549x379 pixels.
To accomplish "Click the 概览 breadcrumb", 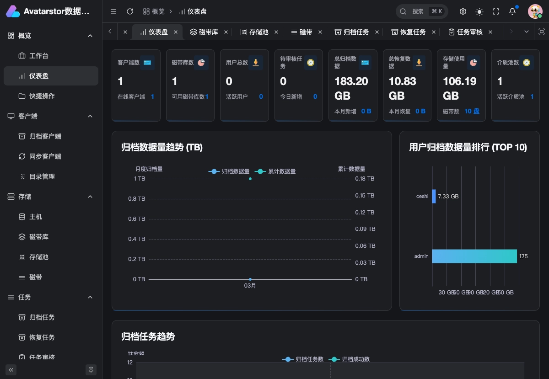I will point(154,11).
